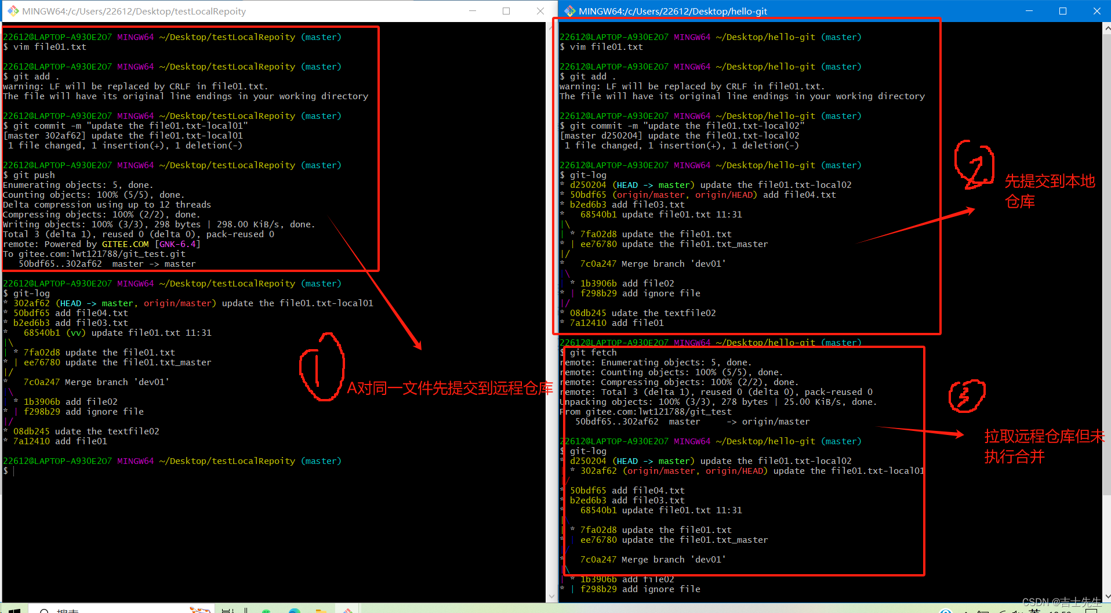
Task: Click "50bdf65..302af62 master -> master" line
Action: 107,264
